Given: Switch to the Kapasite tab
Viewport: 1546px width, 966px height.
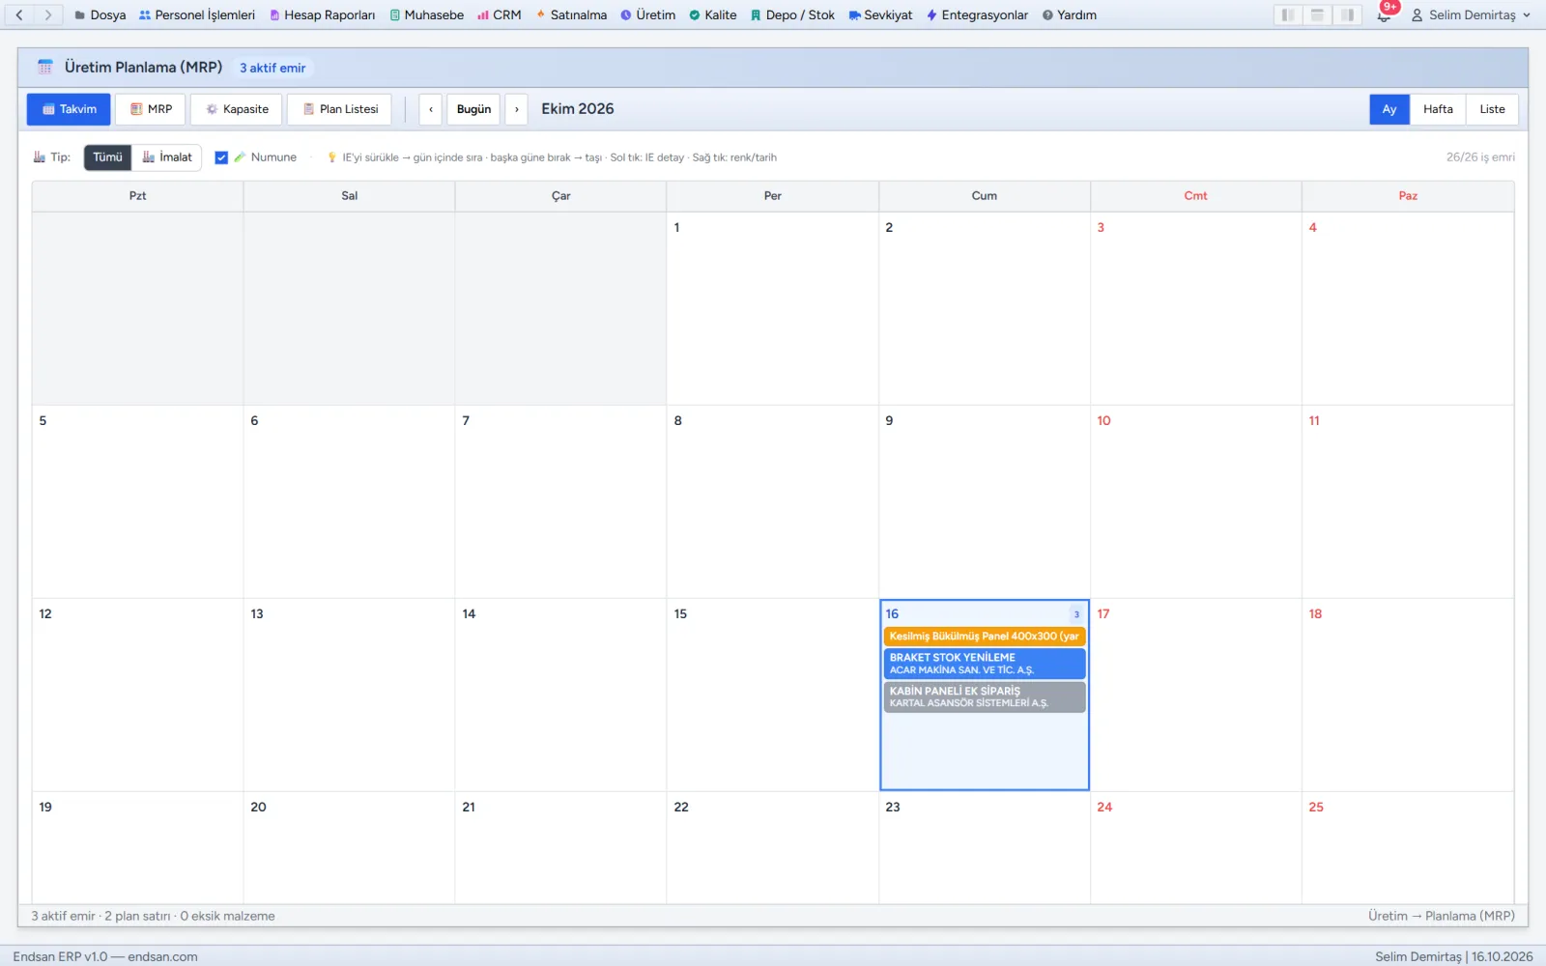Looking at the screenshot, I should pos(237,109).
